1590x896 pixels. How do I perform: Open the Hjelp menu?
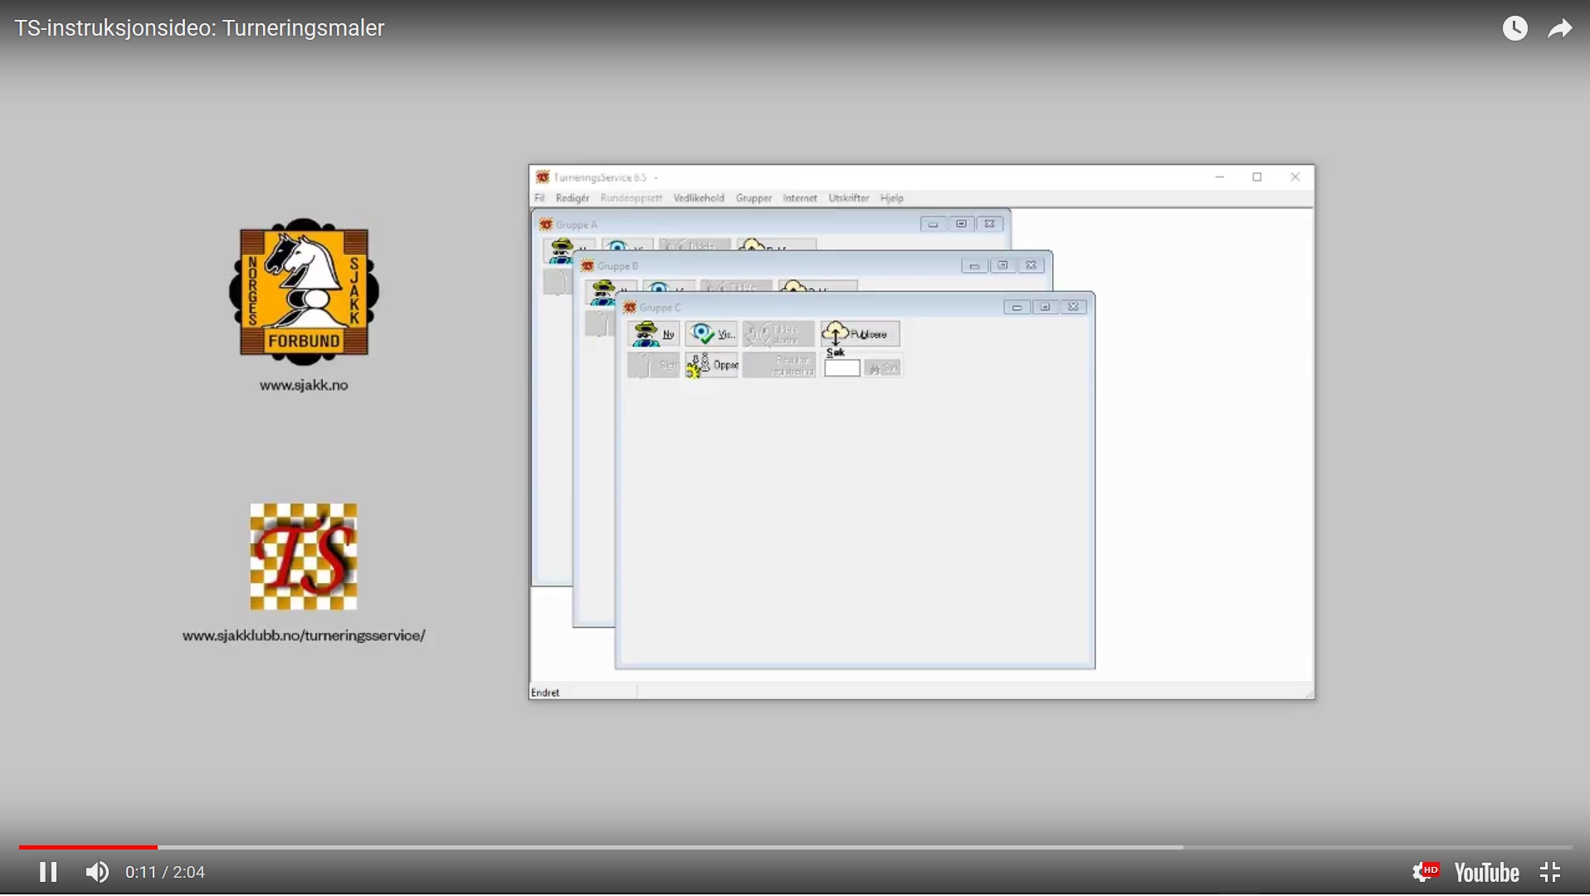[x=892, y=198]
